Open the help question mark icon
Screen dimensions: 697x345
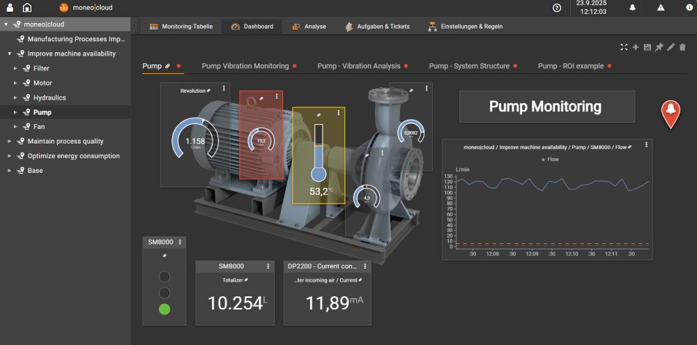click(556, 8)
